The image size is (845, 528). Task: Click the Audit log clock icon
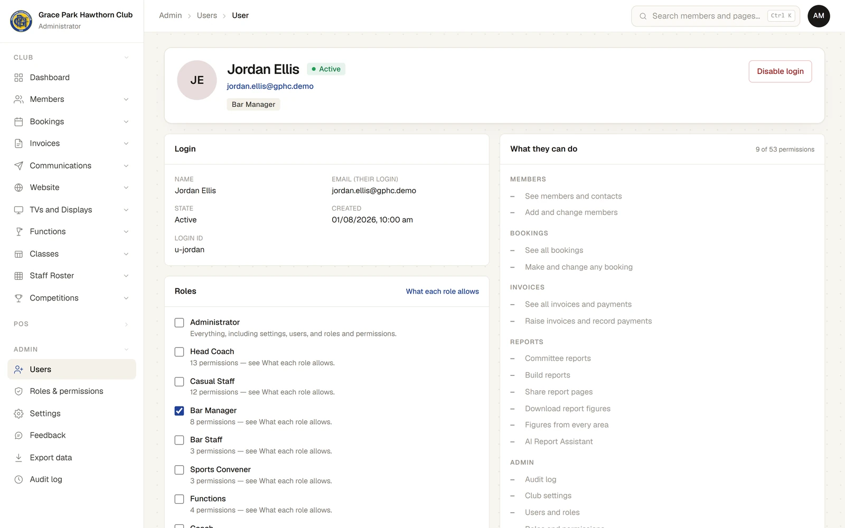(x=18, y=479)
